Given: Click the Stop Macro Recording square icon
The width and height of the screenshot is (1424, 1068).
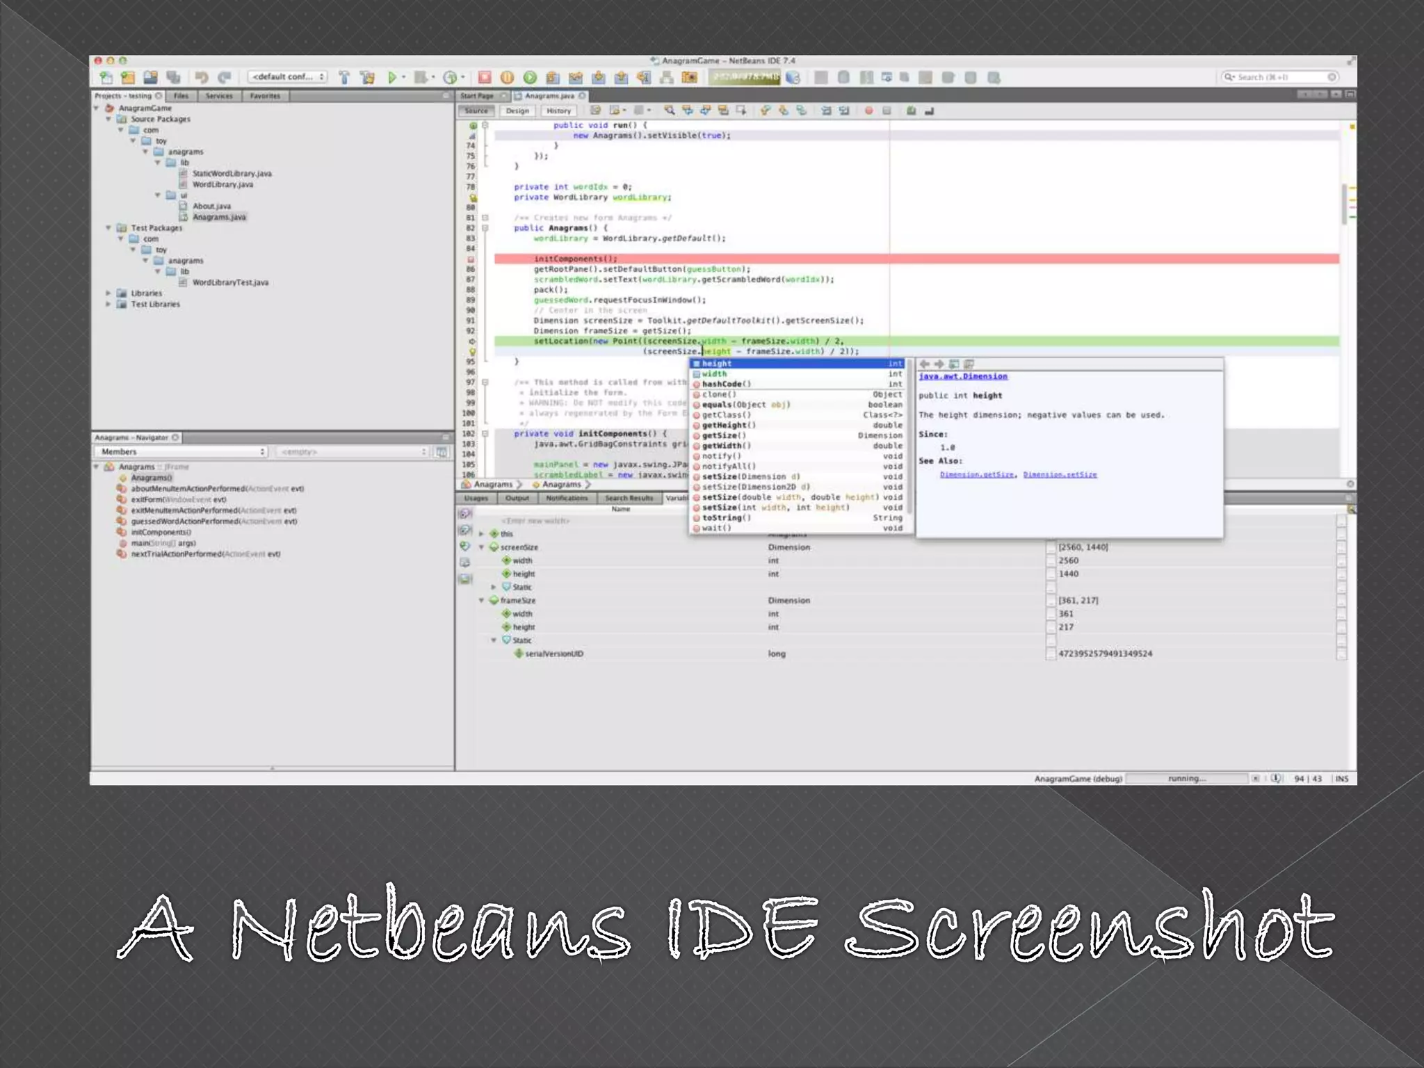Looking at the screenshot, I should 887,111.
